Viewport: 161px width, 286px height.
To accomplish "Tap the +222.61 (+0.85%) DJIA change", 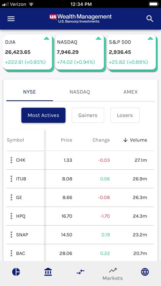I will tap(26, 62).
